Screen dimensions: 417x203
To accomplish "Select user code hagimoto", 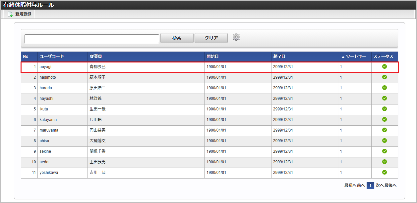I will 48,77.
